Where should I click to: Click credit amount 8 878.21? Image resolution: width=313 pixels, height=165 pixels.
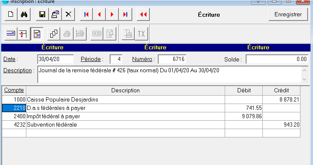click(282, 99)
